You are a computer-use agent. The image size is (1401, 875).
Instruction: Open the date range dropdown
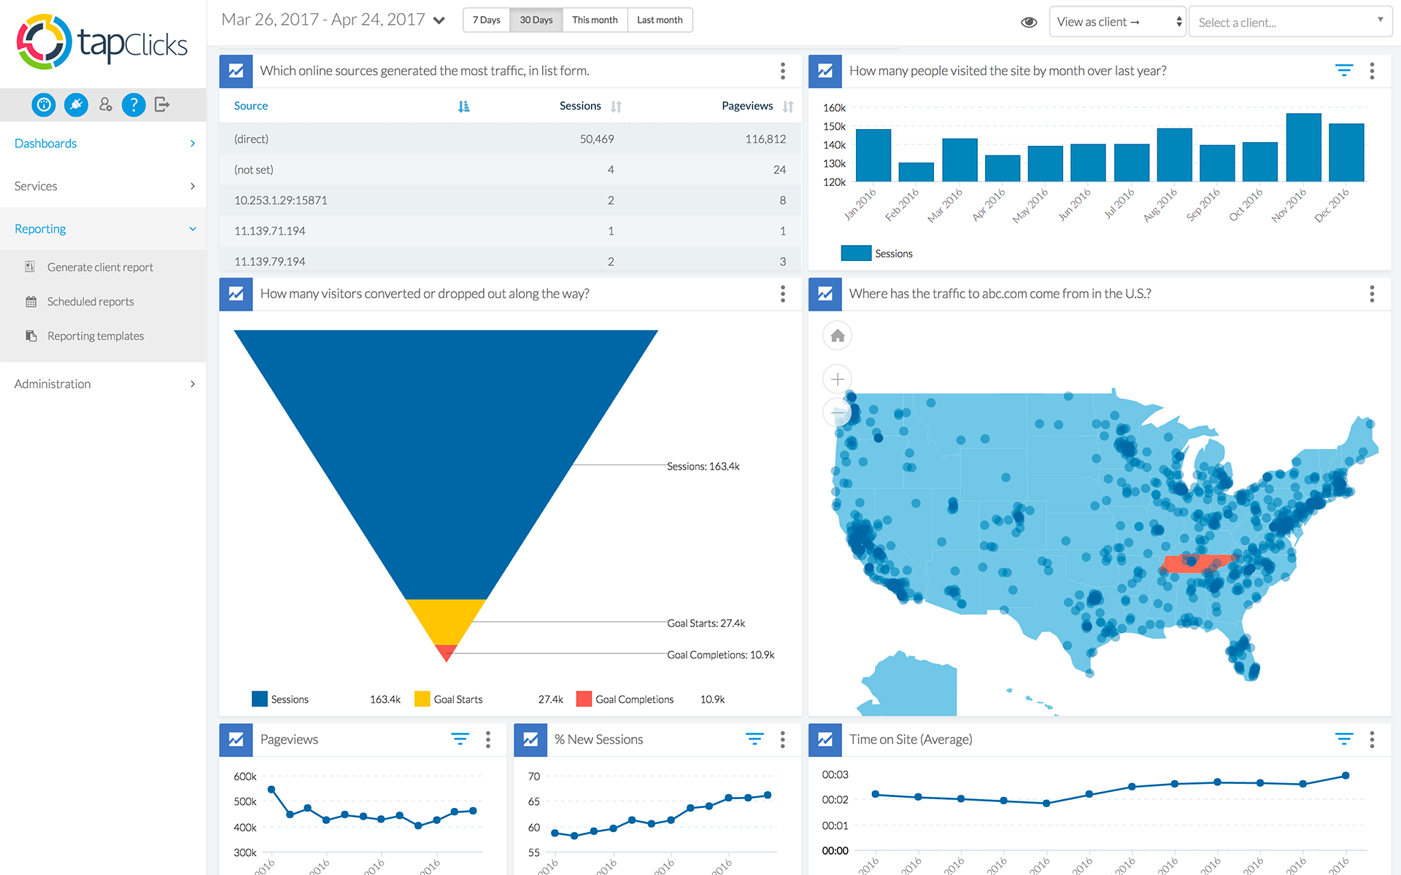[x=439, y=20]
